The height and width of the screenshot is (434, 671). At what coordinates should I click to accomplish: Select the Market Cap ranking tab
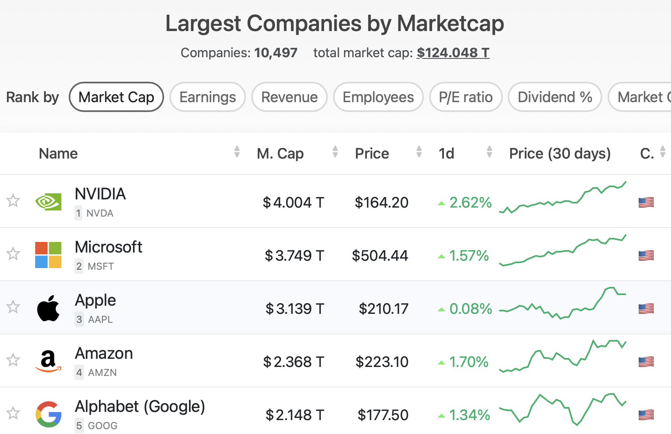pos(116,97)
